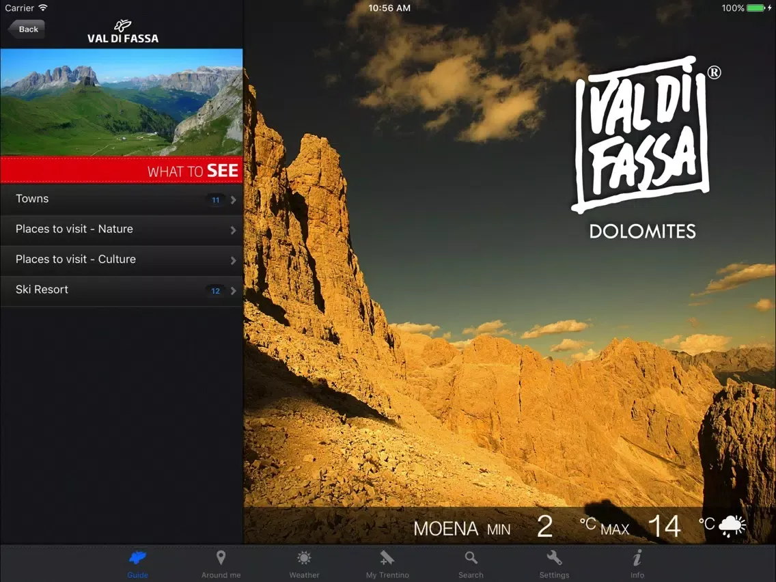Tap the Guide tab label
This screenshot has width=776, height=582.
click(137, 575)
